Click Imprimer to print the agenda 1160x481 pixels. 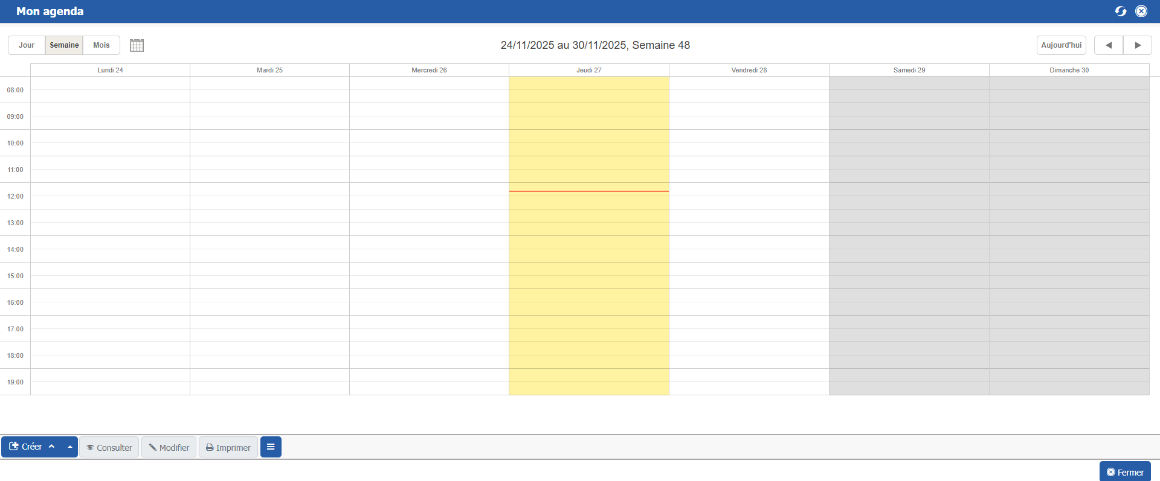tap(228, 447)
